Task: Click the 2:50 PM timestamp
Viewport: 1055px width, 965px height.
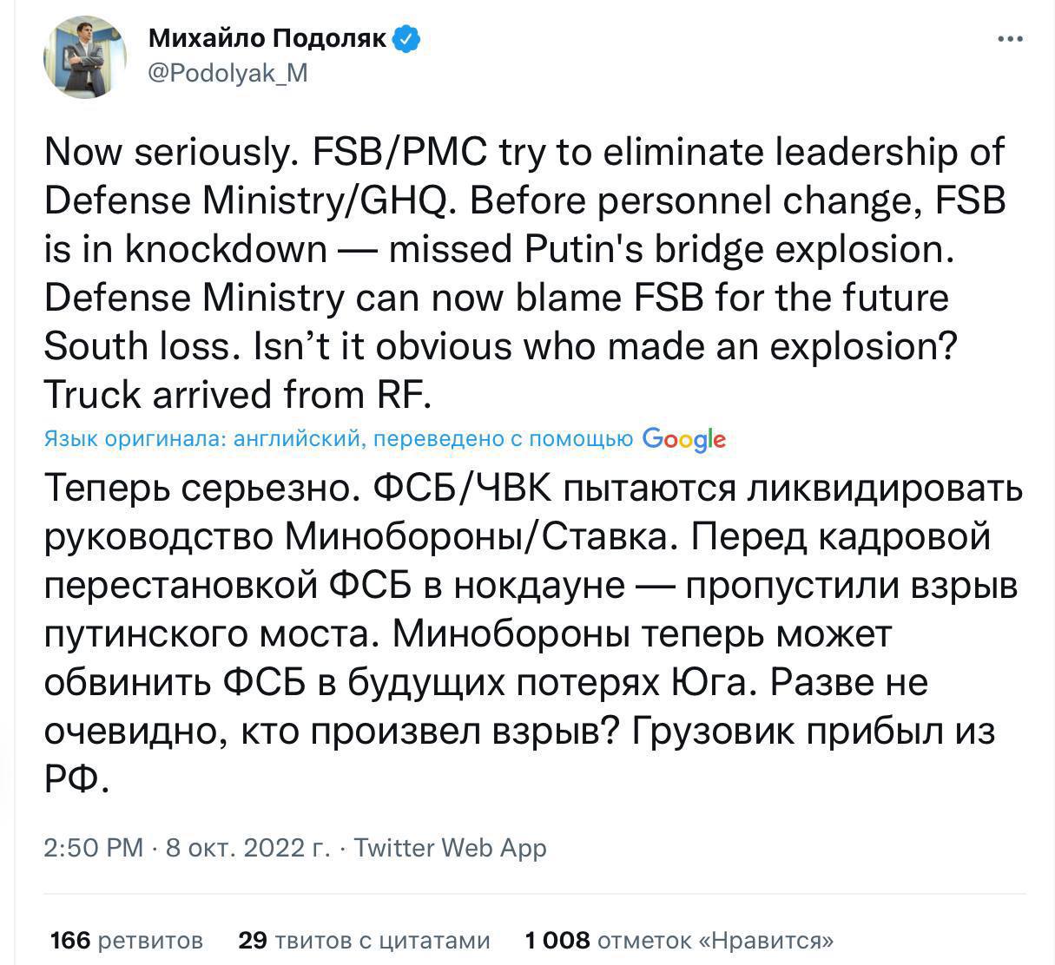Action: coord(93,848)
